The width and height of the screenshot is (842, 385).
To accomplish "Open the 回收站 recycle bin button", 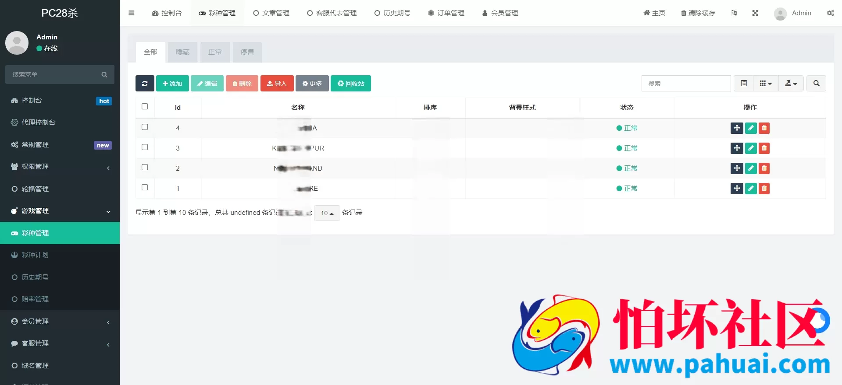I will pos(351,84).
